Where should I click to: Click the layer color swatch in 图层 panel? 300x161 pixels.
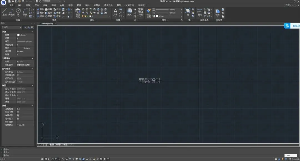(91, 16)
